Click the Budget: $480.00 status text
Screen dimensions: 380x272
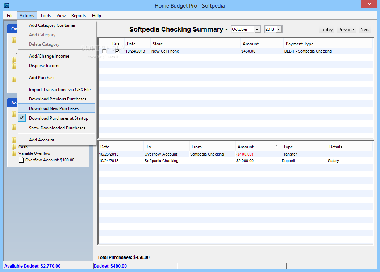click(x=110, y=266)
